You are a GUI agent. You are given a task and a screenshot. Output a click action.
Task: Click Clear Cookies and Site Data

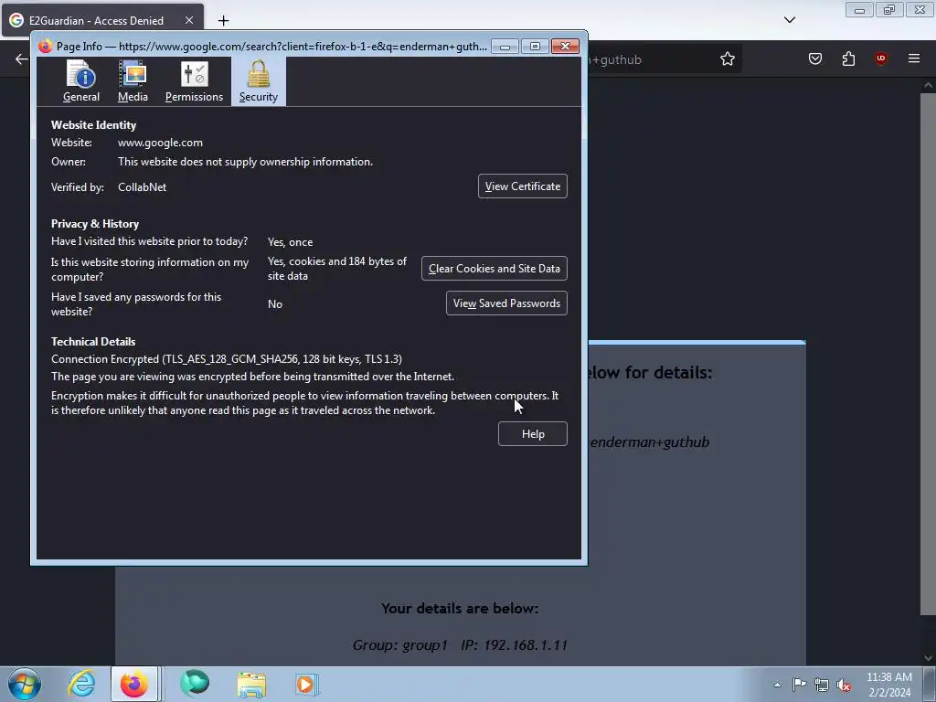(x=495, y=269)
